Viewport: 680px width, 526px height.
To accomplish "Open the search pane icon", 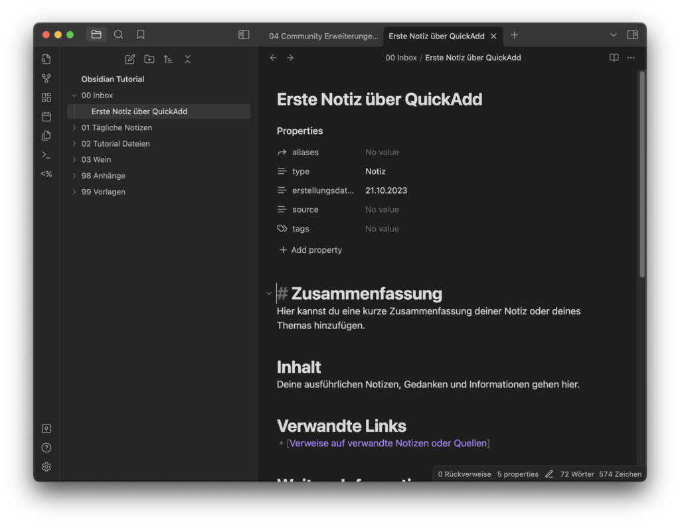I will (118, 34).
